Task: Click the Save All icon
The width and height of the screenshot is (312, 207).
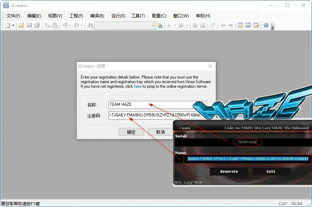Action: point(37,25)
